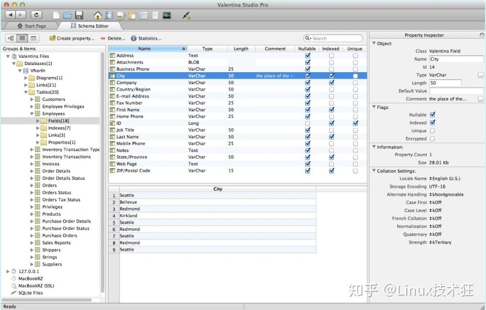Collapse the Valentina Files tree node

coord(8,56)
